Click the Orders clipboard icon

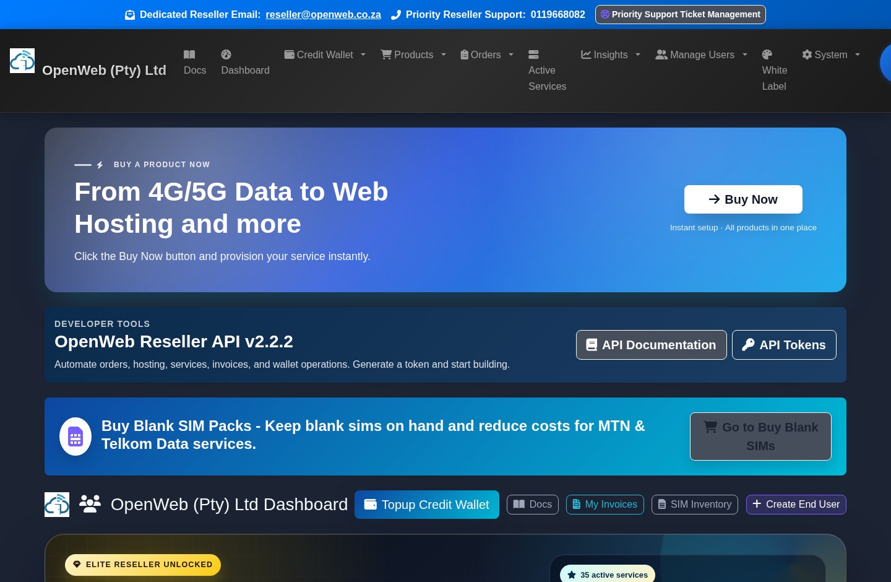(x=464, y=54)
